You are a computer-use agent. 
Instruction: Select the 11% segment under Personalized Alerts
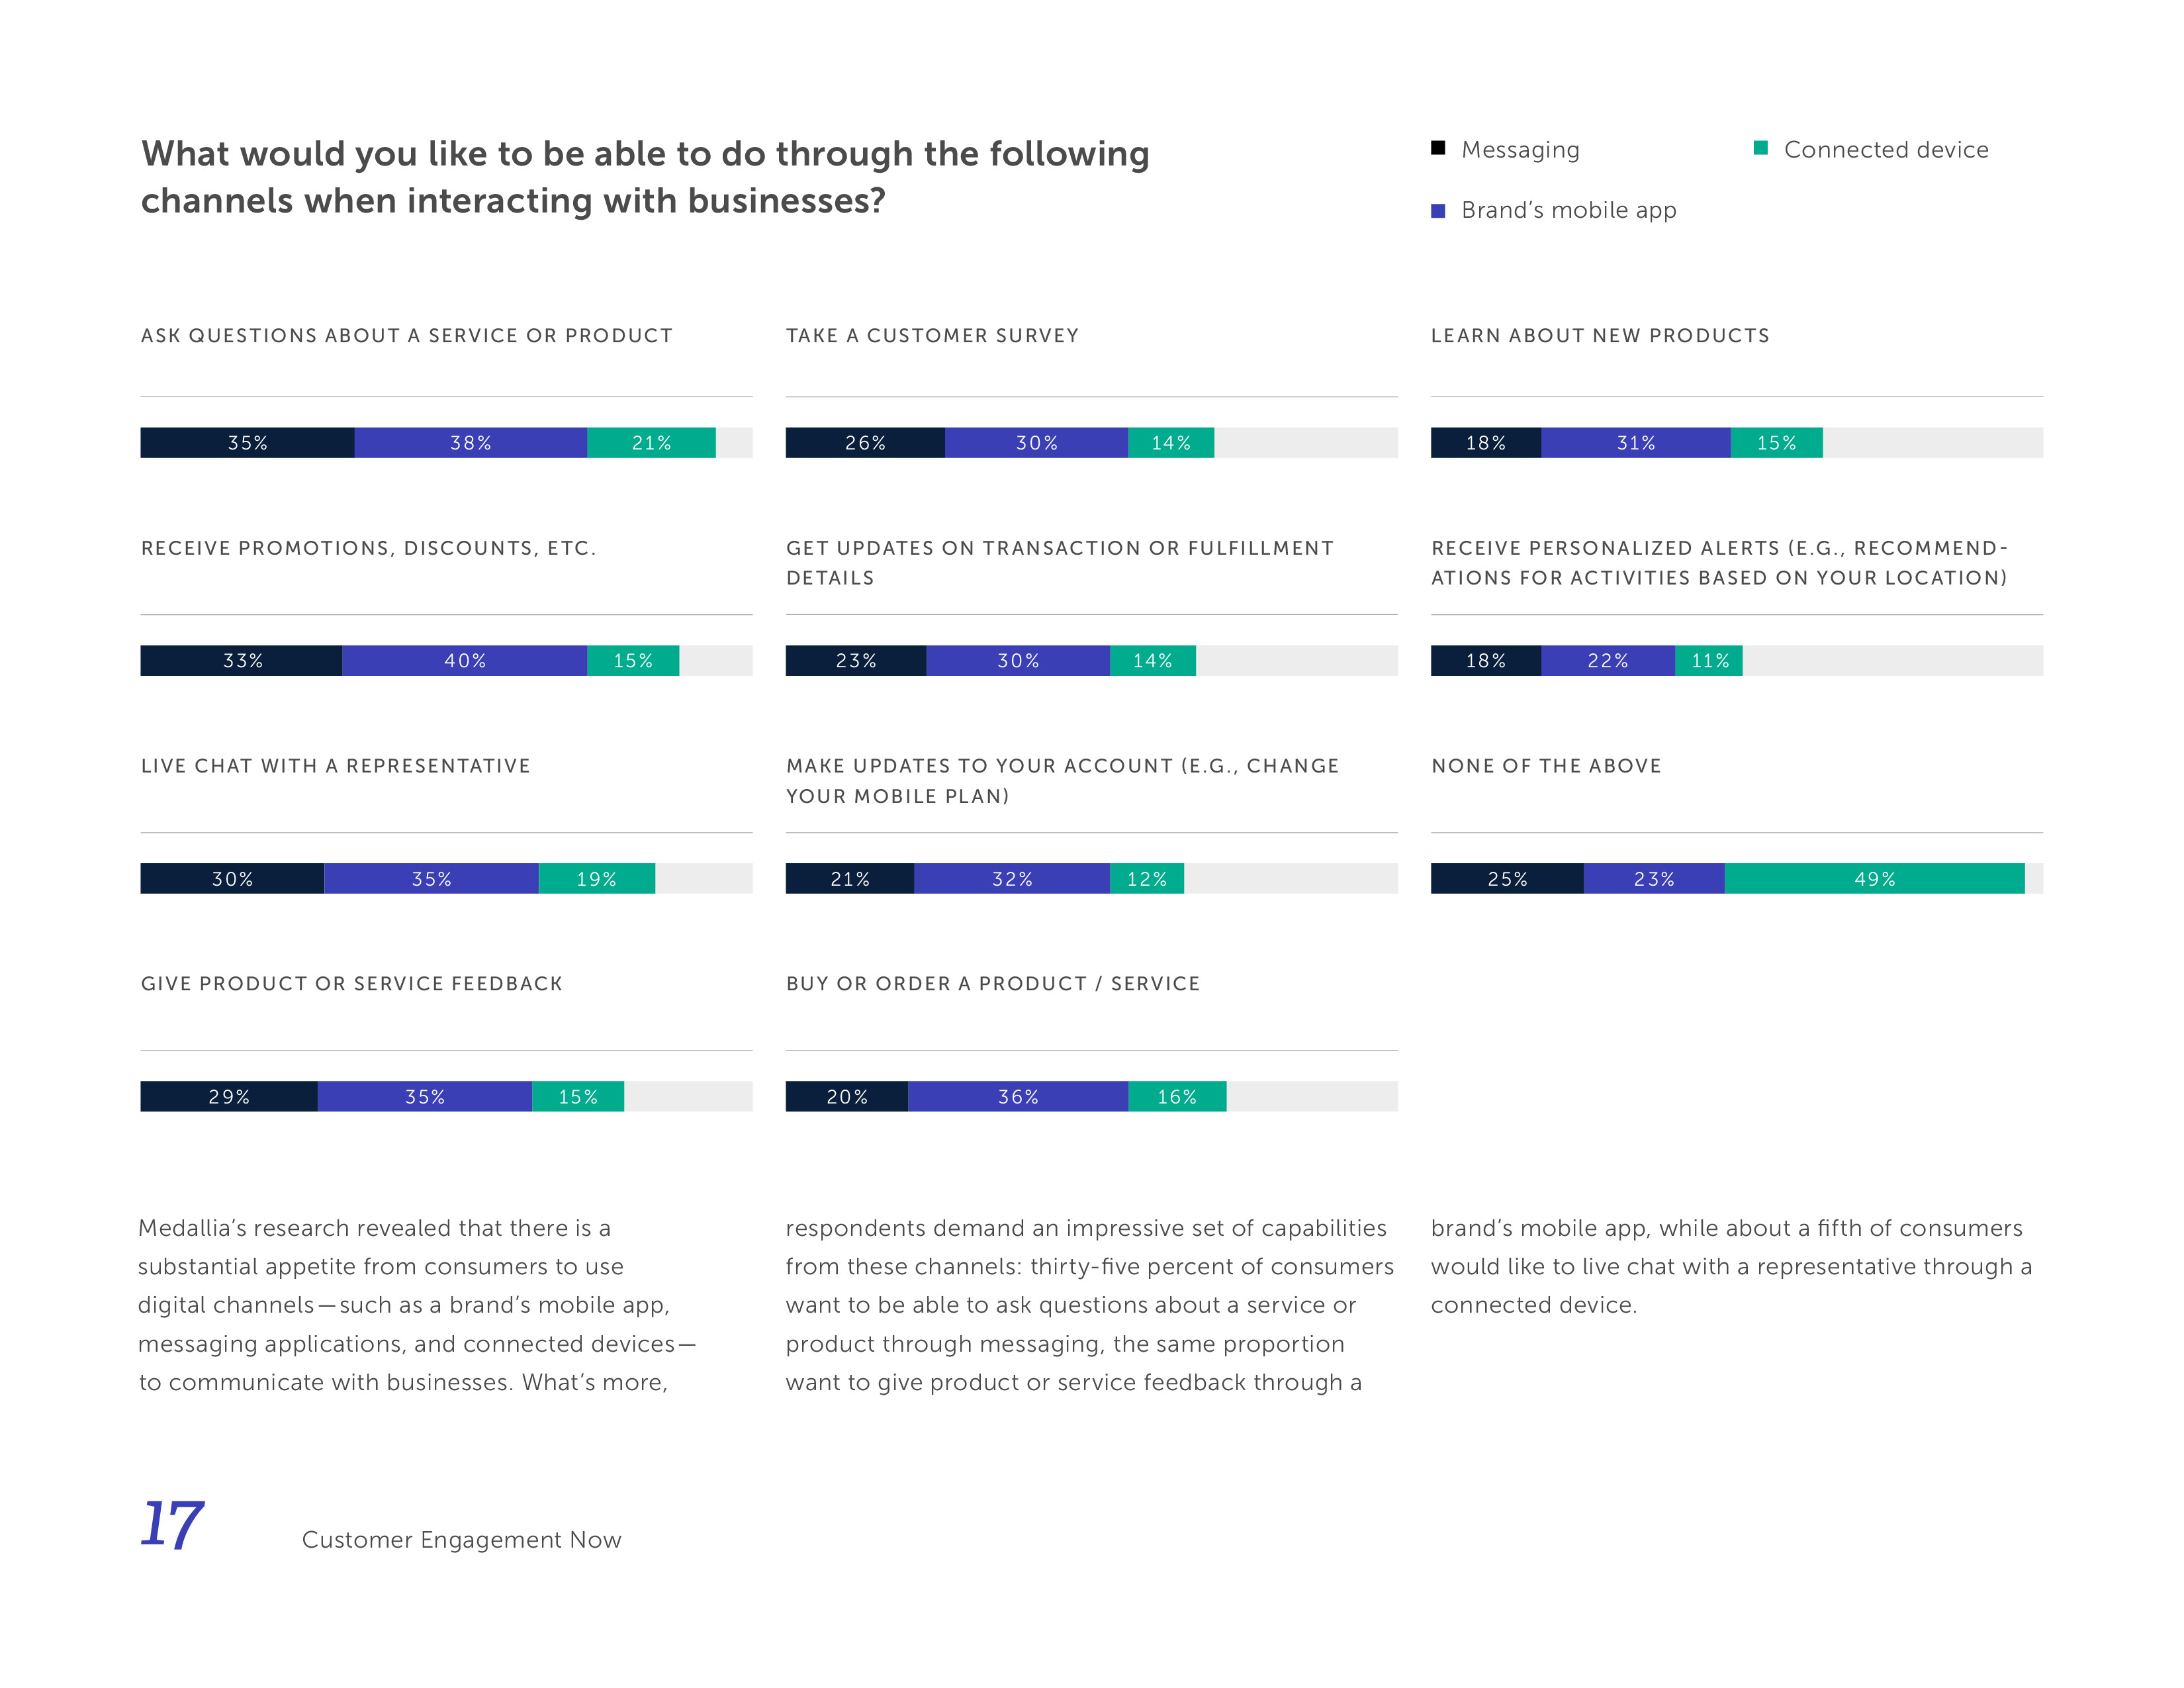(1709, 661)
